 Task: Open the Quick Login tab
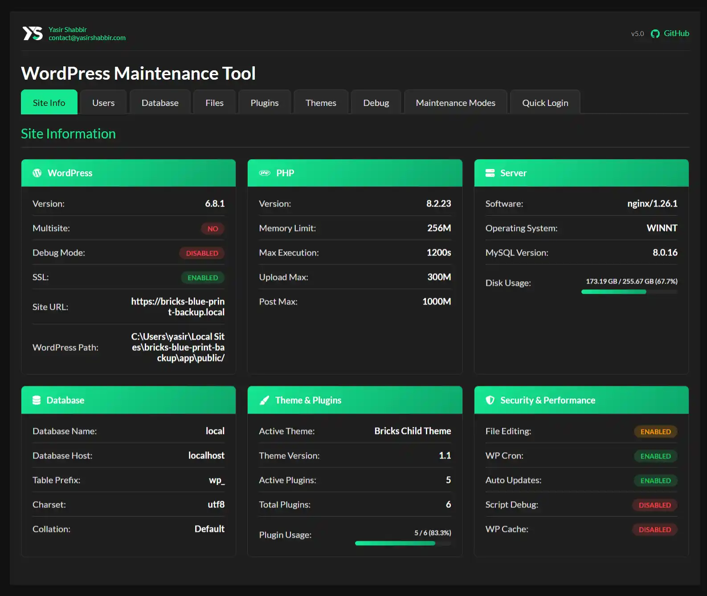click(545, 102)
